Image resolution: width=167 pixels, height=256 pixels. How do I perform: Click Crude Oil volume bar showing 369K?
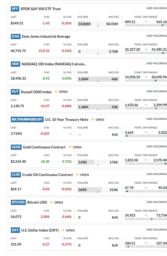98,190
